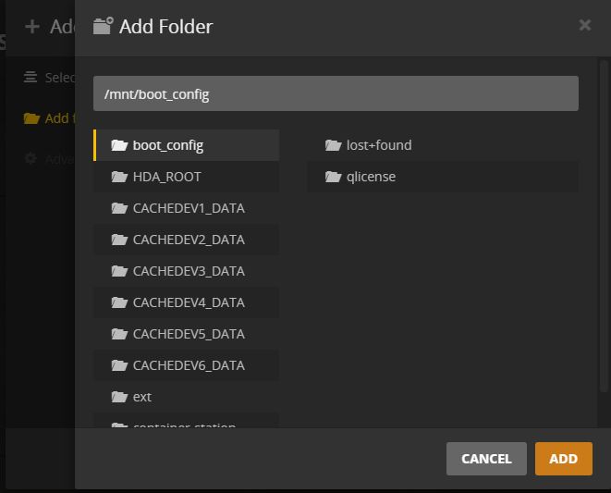611x493 pixels.
Task: Select the partially visible container-station folder
Action: point(184,424)
